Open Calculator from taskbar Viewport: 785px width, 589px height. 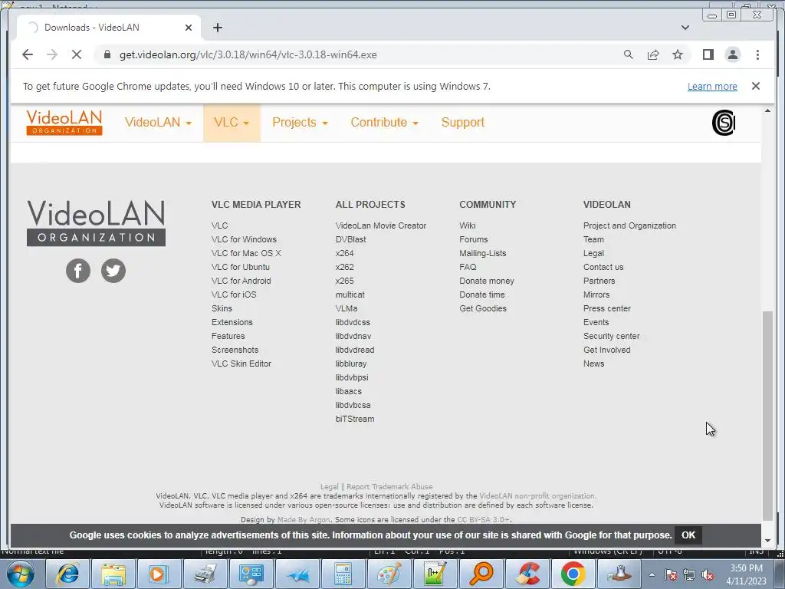tap(343, 574)
